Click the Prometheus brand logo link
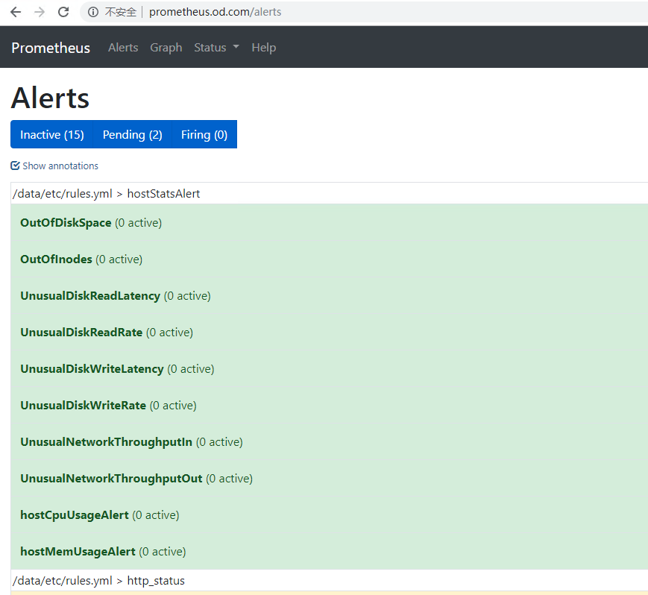This screenshot has width=648, height=595. tap(51, 48)
